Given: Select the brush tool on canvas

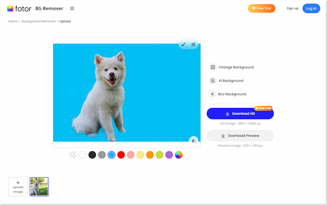Looking at the screenshot, I should [x=184, y=45].
